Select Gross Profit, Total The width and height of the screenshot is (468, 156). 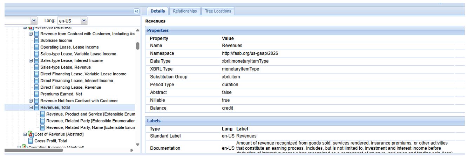click(51, 141)
